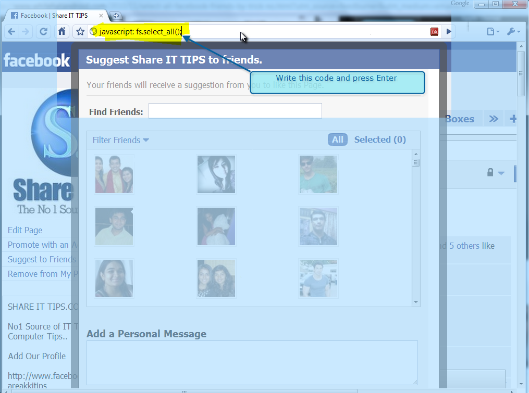The image size is (529, 393).
Task: Click the '5 others like' text
Action: (x=472, y=246)
